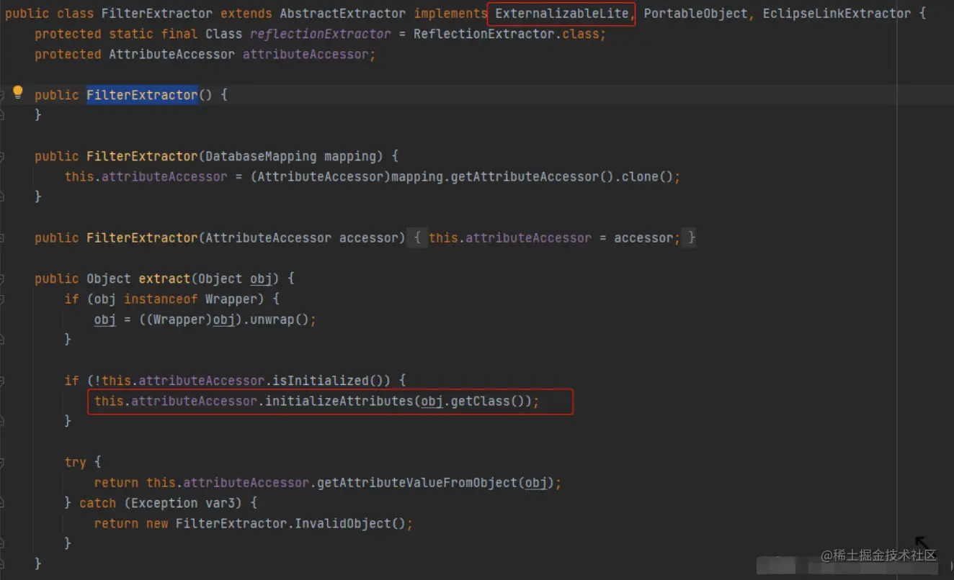
Task: Click the initializeAttributes method call
Action: [x=339, y=401]
